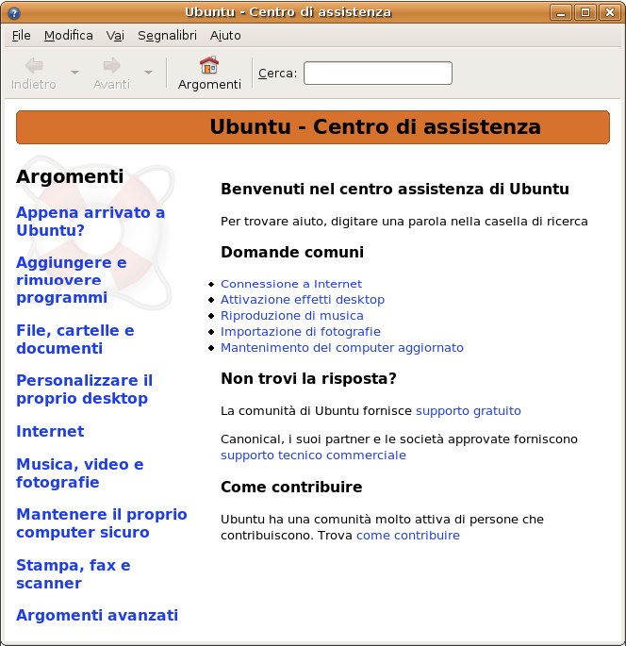Screen dimensions: 626x646
Task: Expand the Avanti history dropdown arrow
Action: point(148,73)
